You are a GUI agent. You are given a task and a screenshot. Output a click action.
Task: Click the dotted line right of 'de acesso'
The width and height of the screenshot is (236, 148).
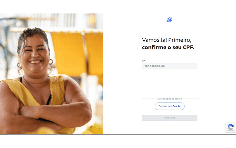pyautogui.click(x=190, y=99)
